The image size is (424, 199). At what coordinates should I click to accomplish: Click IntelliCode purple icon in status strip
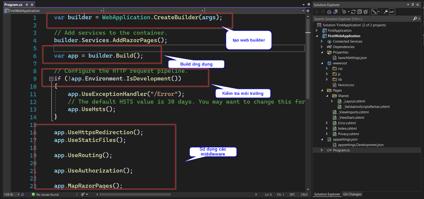point(23,194)
